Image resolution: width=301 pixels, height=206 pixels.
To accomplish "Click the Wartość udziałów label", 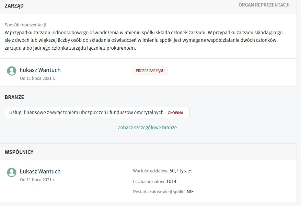I will [x=150, y=171].
